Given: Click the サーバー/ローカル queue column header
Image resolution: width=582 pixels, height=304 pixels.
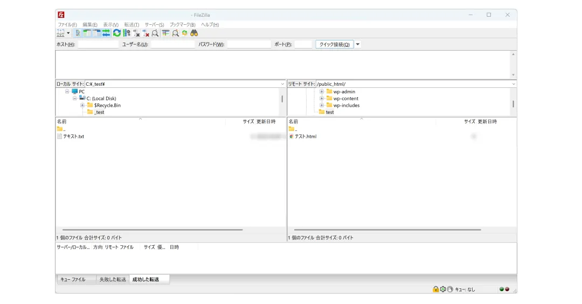Looking at the screenshot, I should pyautogui.click(x=73, y=247).
